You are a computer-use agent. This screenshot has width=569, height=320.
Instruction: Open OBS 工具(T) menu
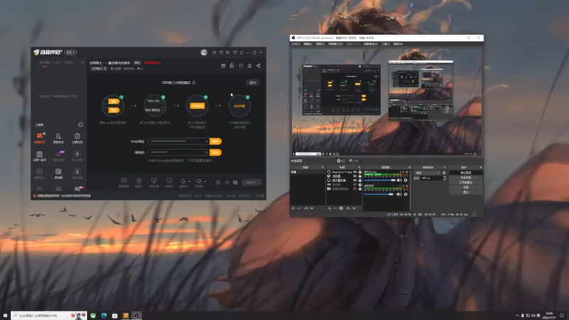[385, 44]
